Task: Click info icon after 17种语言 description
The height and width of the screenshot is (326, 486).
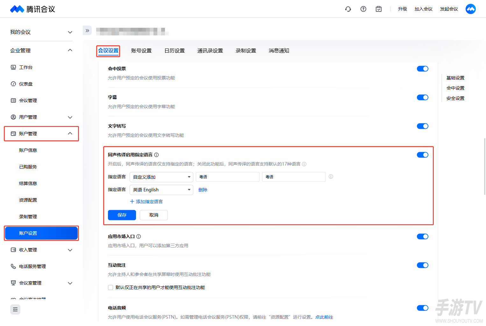Action: click(x=304, y=164)
